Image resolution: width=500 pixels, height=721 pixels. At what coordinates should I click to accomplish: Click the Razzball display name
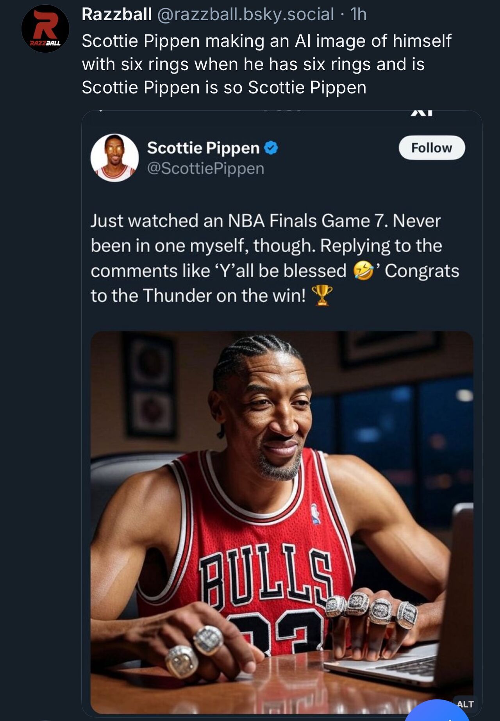[117, 14]
